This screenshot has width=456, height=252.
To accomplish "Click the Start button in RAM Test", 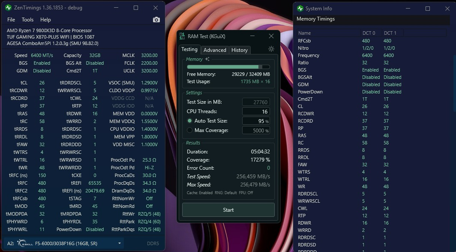I will (228, 210).
